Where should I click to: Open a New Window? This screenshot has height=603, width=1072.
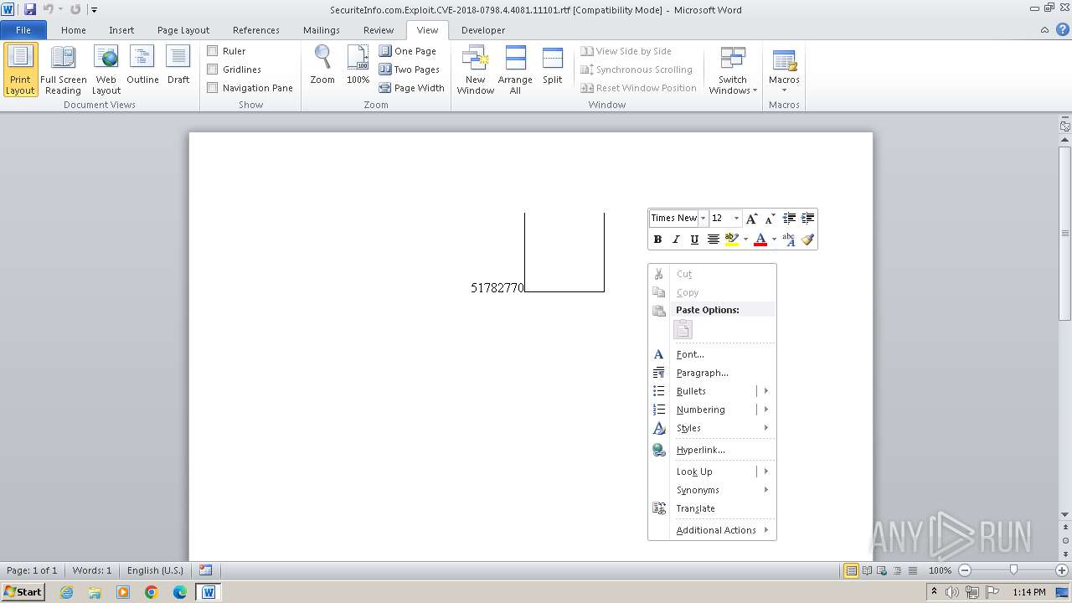pyautogui.click(x=475, y=70)
